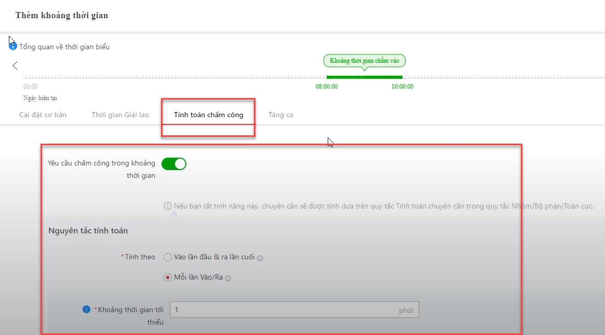
Task: Click the 10:00:00 end marker on timeline
Action: (x=402, y=87)
